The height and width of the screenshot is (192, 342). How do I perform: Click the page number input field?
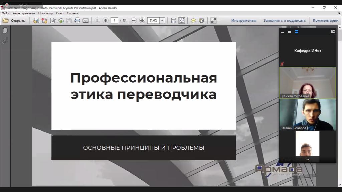point(114,20)
